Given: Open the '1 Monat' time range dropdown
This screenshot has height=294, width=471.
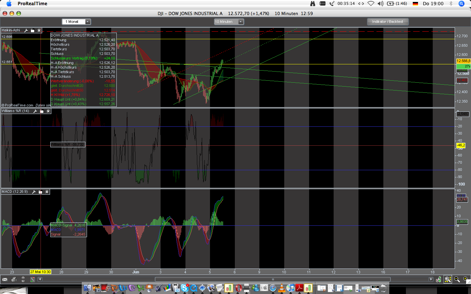Looking at the screenshot, I should 76,22.
